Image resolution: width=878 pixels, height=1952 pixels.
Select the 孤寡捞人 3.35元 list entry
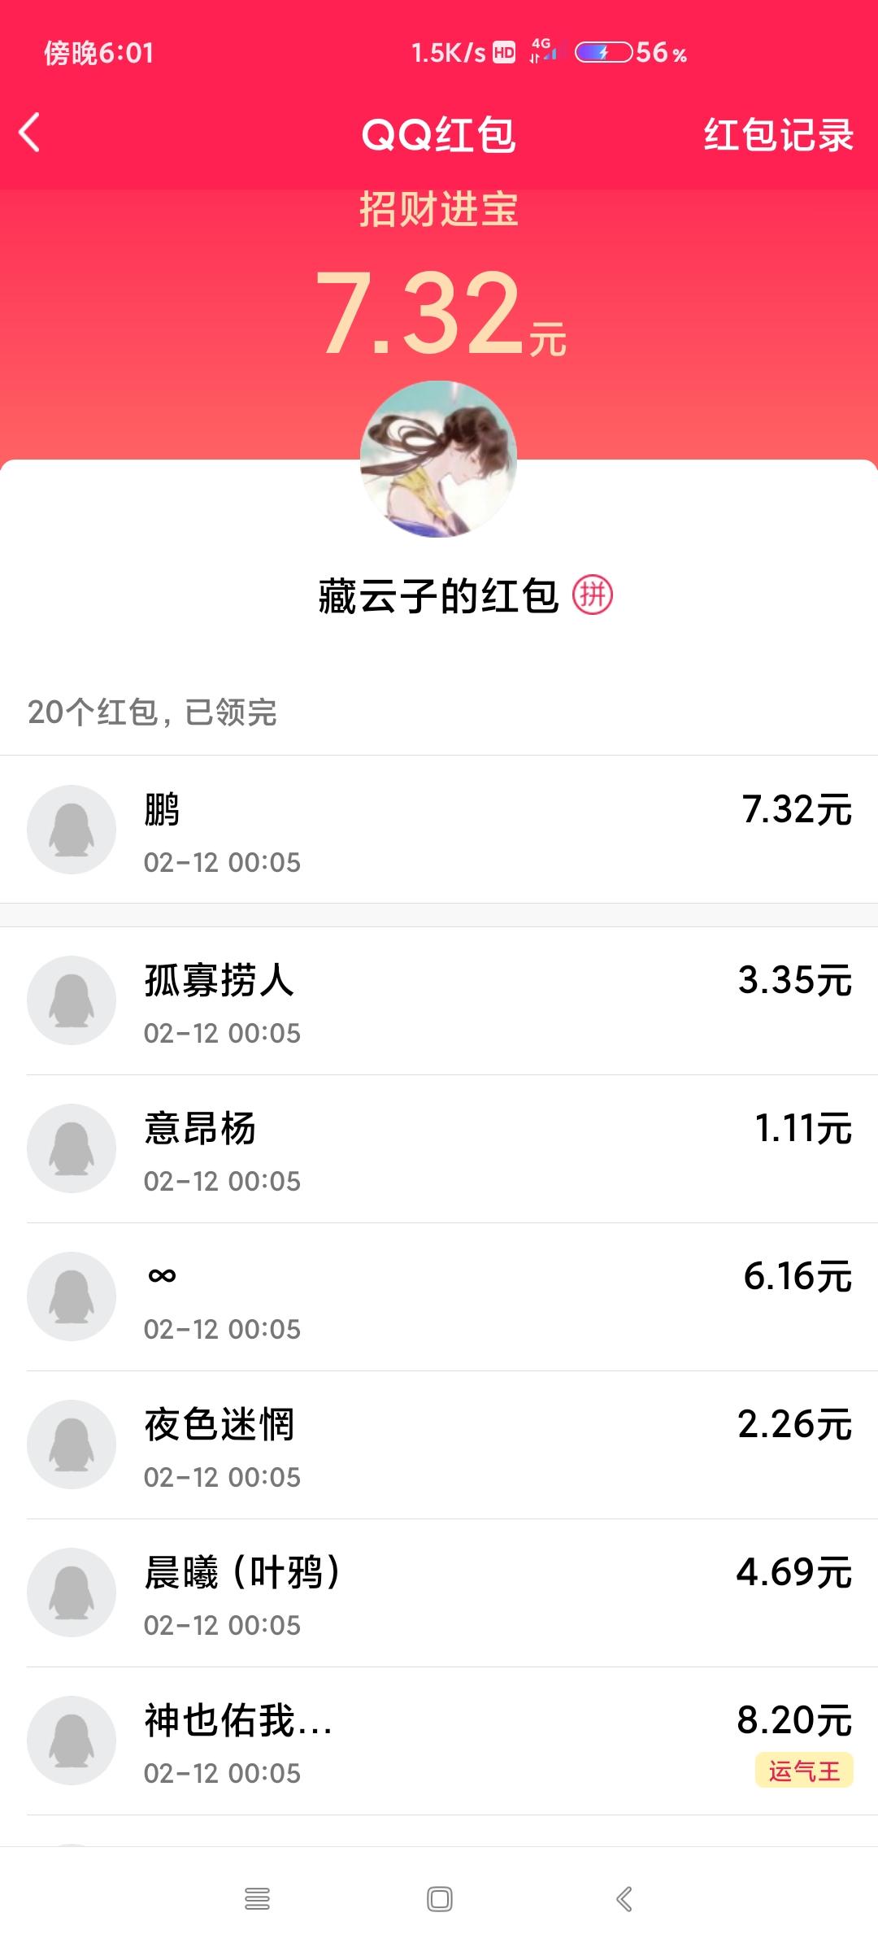[x=439, y=1001]
